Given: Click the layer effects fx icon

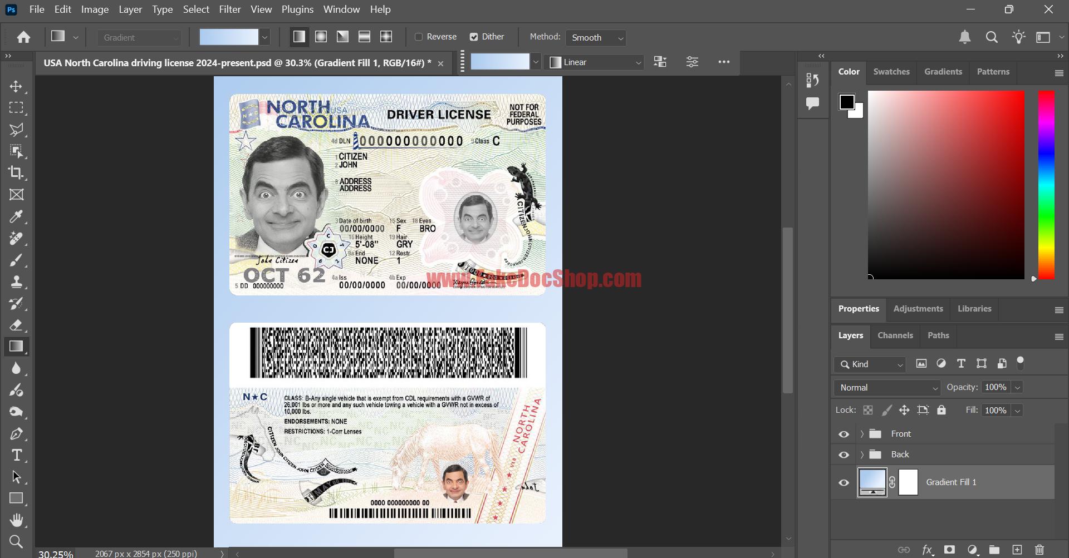Looking at the screenshot, I should click(927, 550).
